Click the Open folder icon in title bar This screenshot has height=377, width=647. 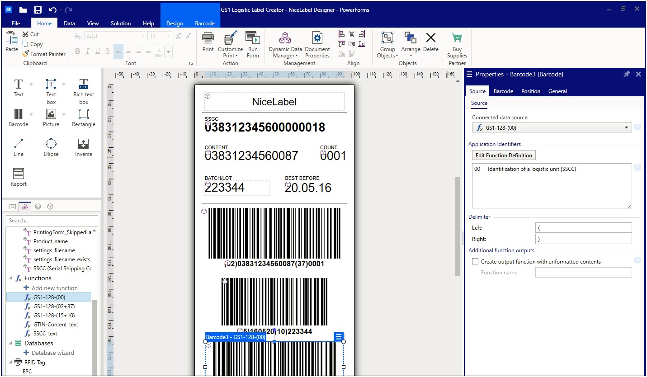click(23, 9)
